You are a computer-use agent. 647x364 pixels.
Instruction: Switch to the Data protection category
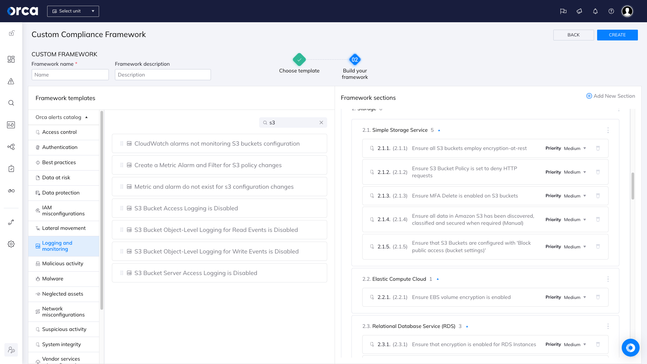click(61, 192)
